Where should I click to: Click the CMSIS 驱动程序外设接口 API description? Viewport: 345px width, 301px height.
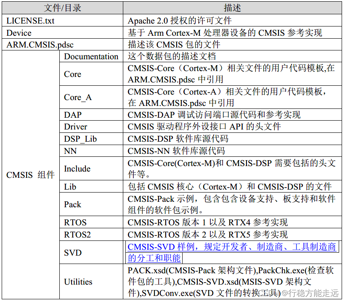pyautogui.click(x=204, y=127)
